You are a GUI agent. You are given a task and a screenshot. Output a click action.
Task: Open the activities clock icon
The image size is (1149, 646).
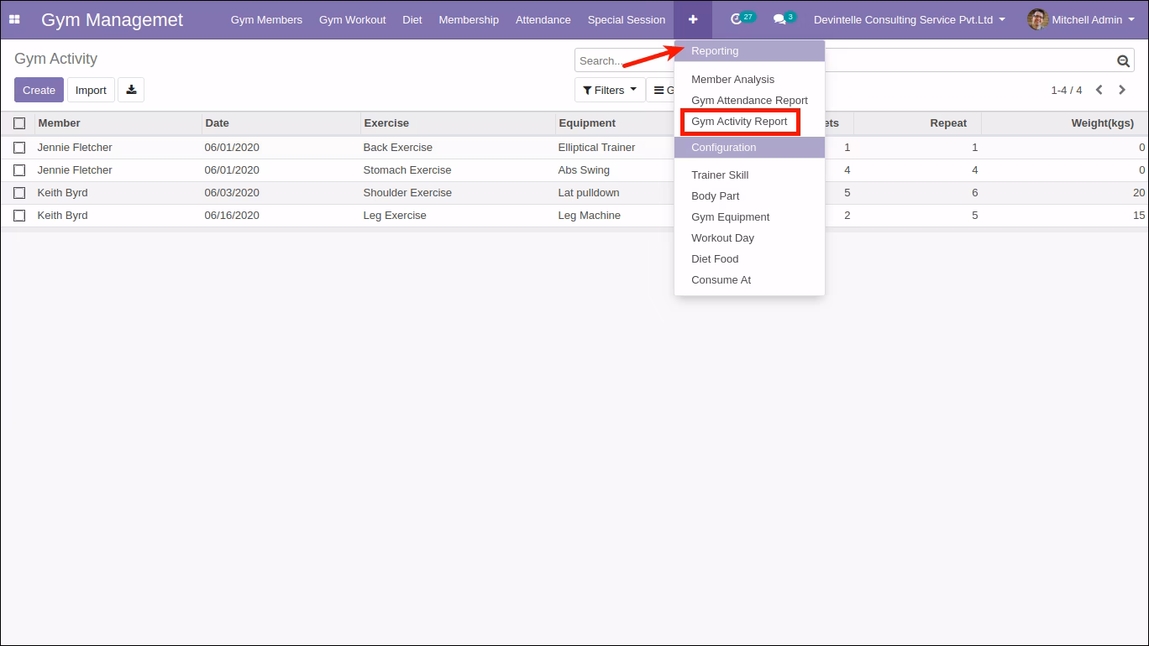pos(737,19)
